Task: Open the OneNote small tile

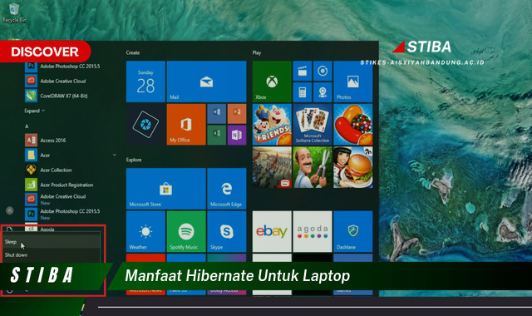Action: [x=237, y=135]
